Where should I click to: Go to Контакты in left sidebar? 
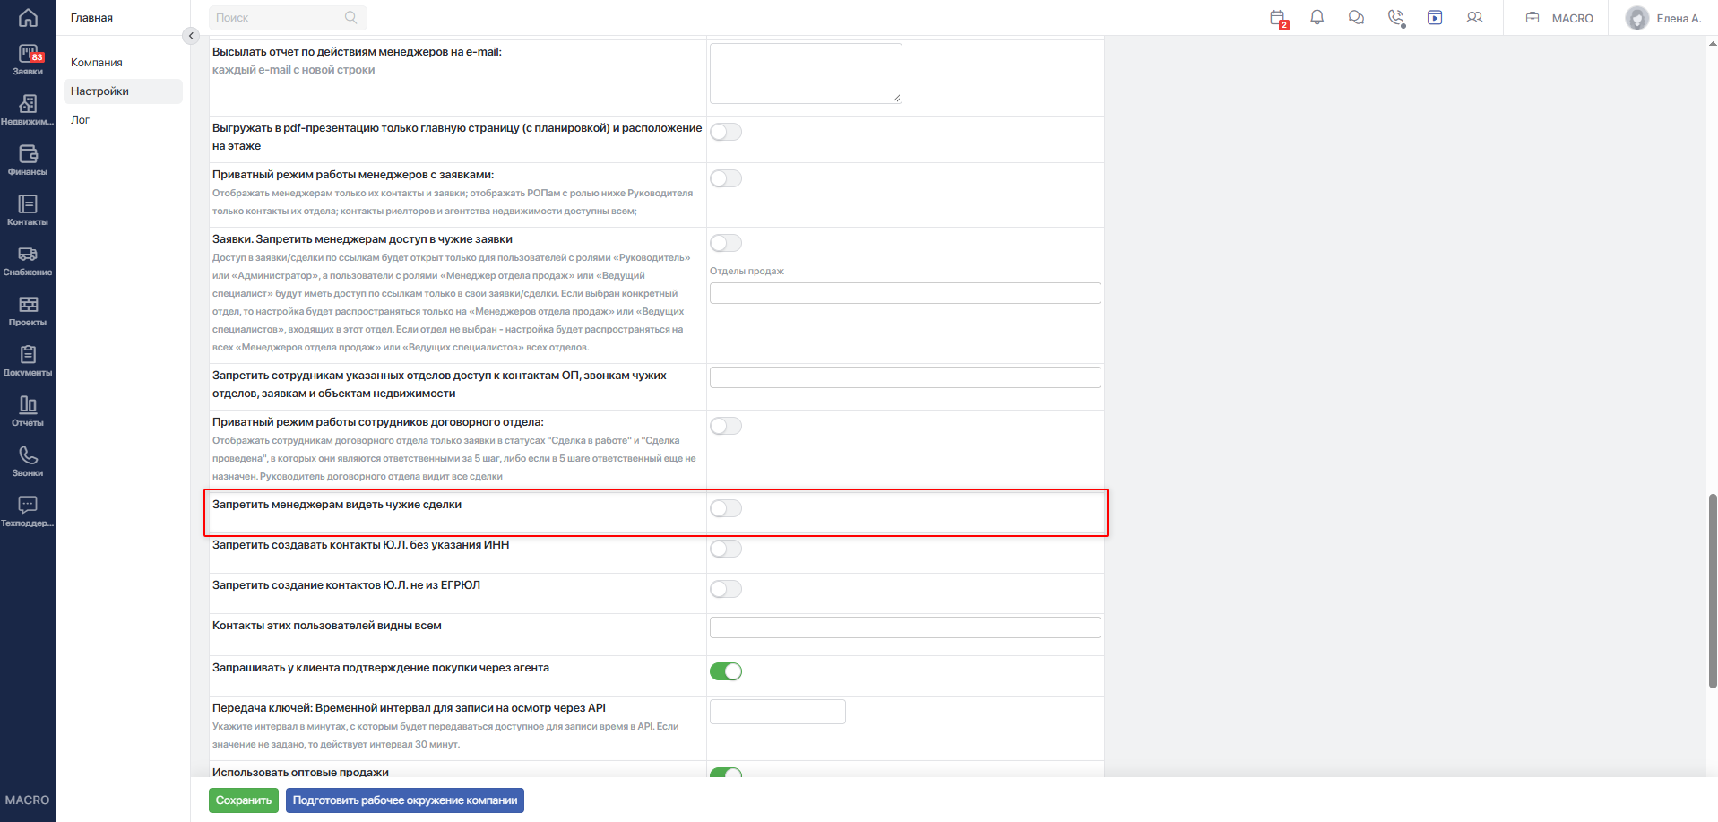(x=28, y=211)
